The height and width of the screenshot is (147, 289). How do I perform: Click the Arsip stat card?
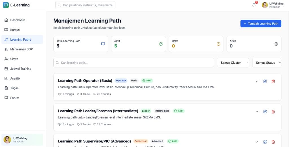coord(254,44)
